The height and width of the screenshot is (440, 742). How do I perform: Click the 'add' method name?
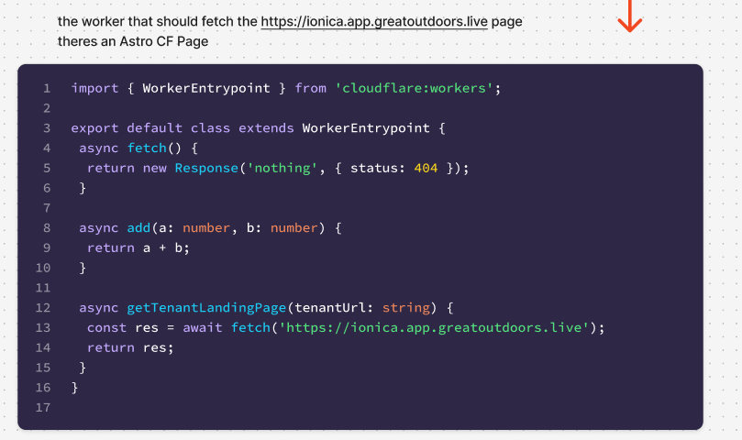(x=138, y=228)
